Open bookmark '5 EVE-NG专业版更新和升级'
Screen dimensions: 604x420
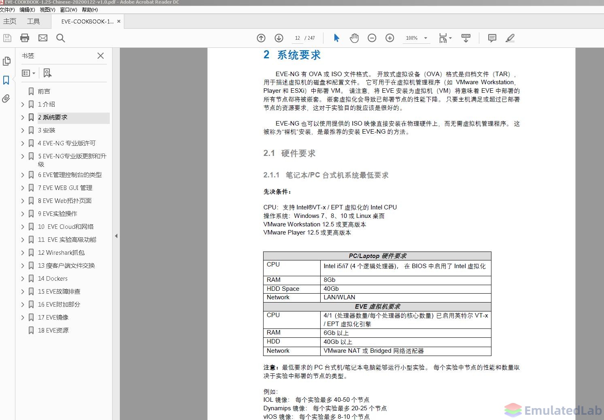tap(72, 160)
